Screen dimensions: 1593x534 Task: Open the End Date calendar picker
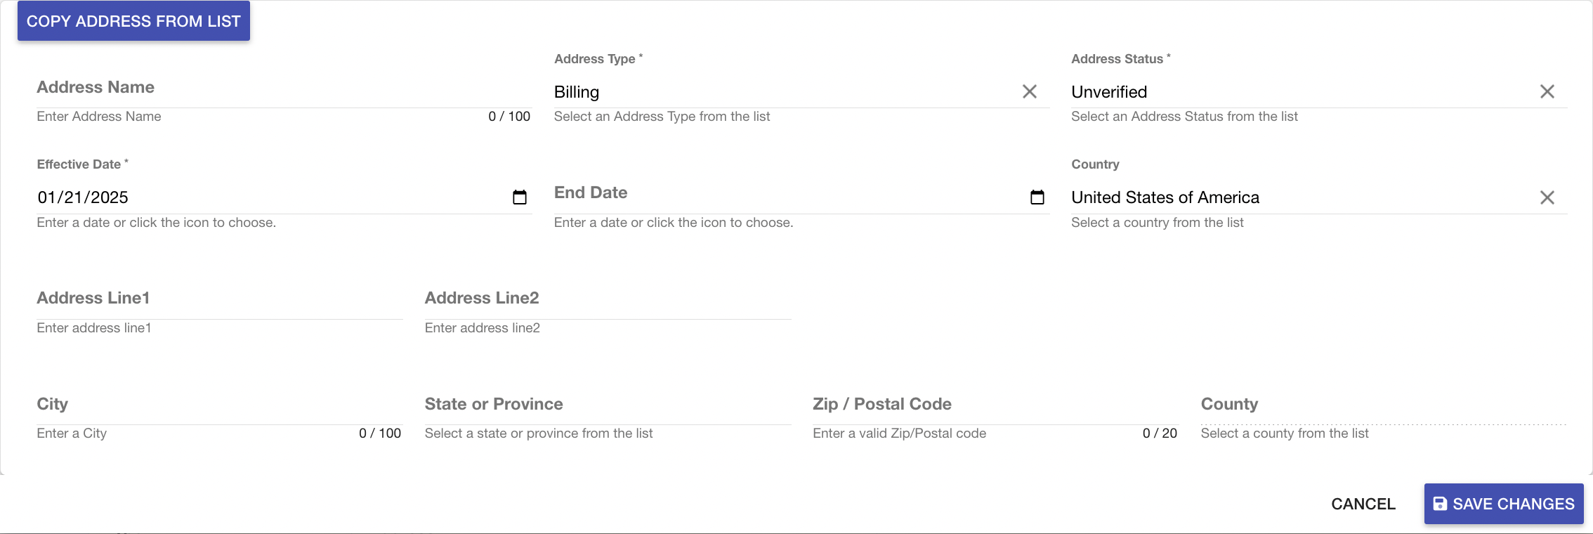tap(1037, 197)
